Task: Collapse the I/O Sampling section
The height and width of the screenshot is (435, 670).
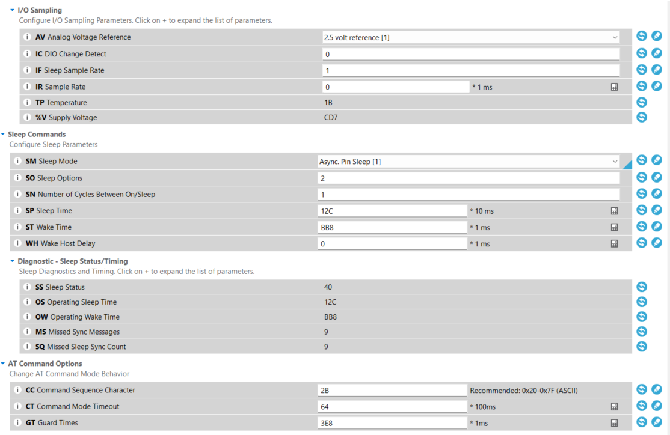Action: [13, 10]
